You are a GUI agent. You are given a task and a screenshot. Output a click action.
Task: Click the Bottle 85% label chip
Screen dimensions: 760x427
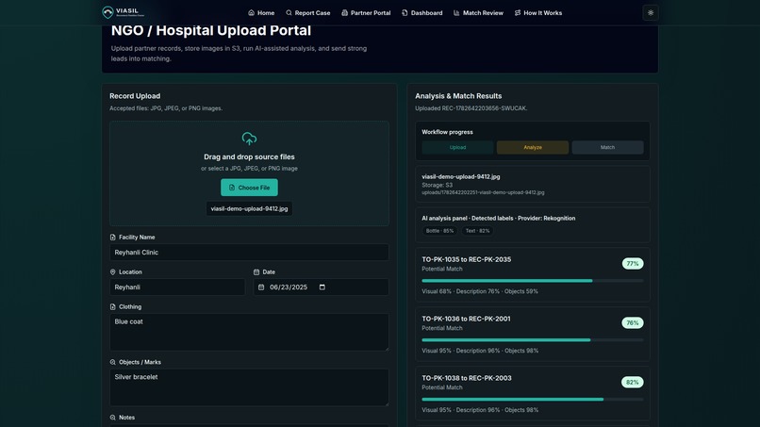pos(439,231)
